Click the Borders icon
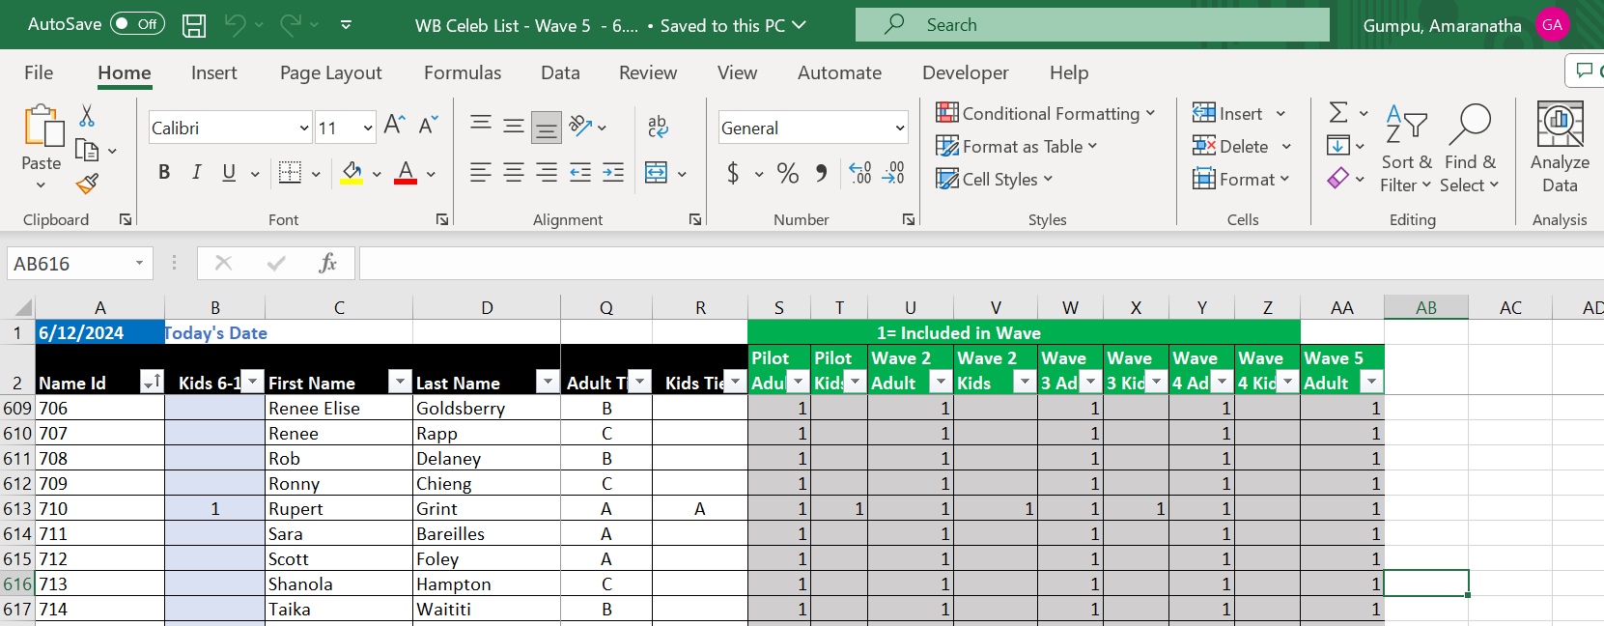 [290, 173]
